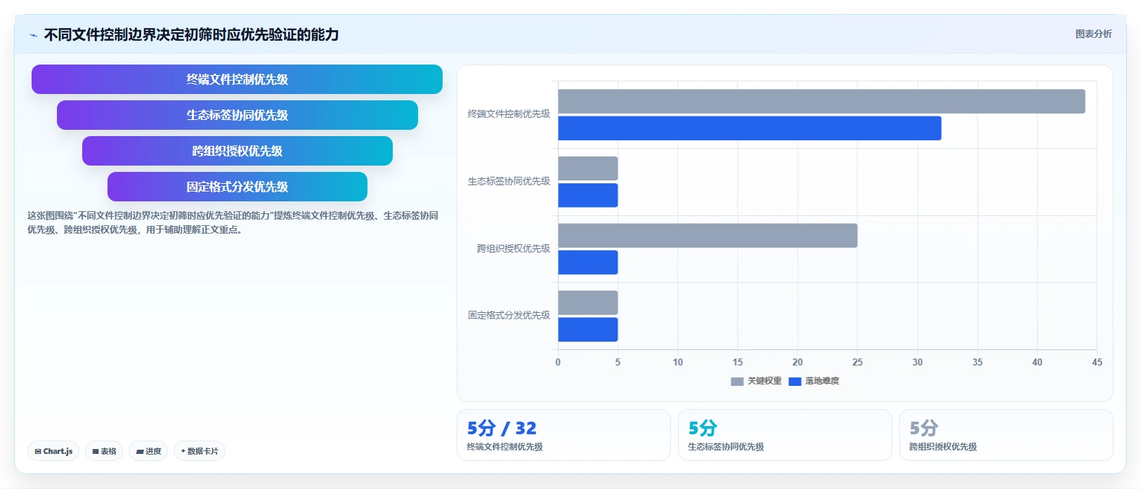Click the 表格 tag text
The image size is (1141, 489).
108,451
